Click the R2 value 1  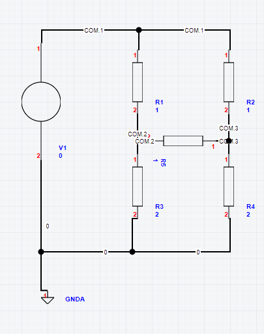[x=248, y=110]
